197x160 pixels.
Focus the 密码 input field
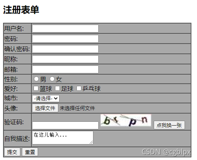pyautogui.click(x=65, y=39)
